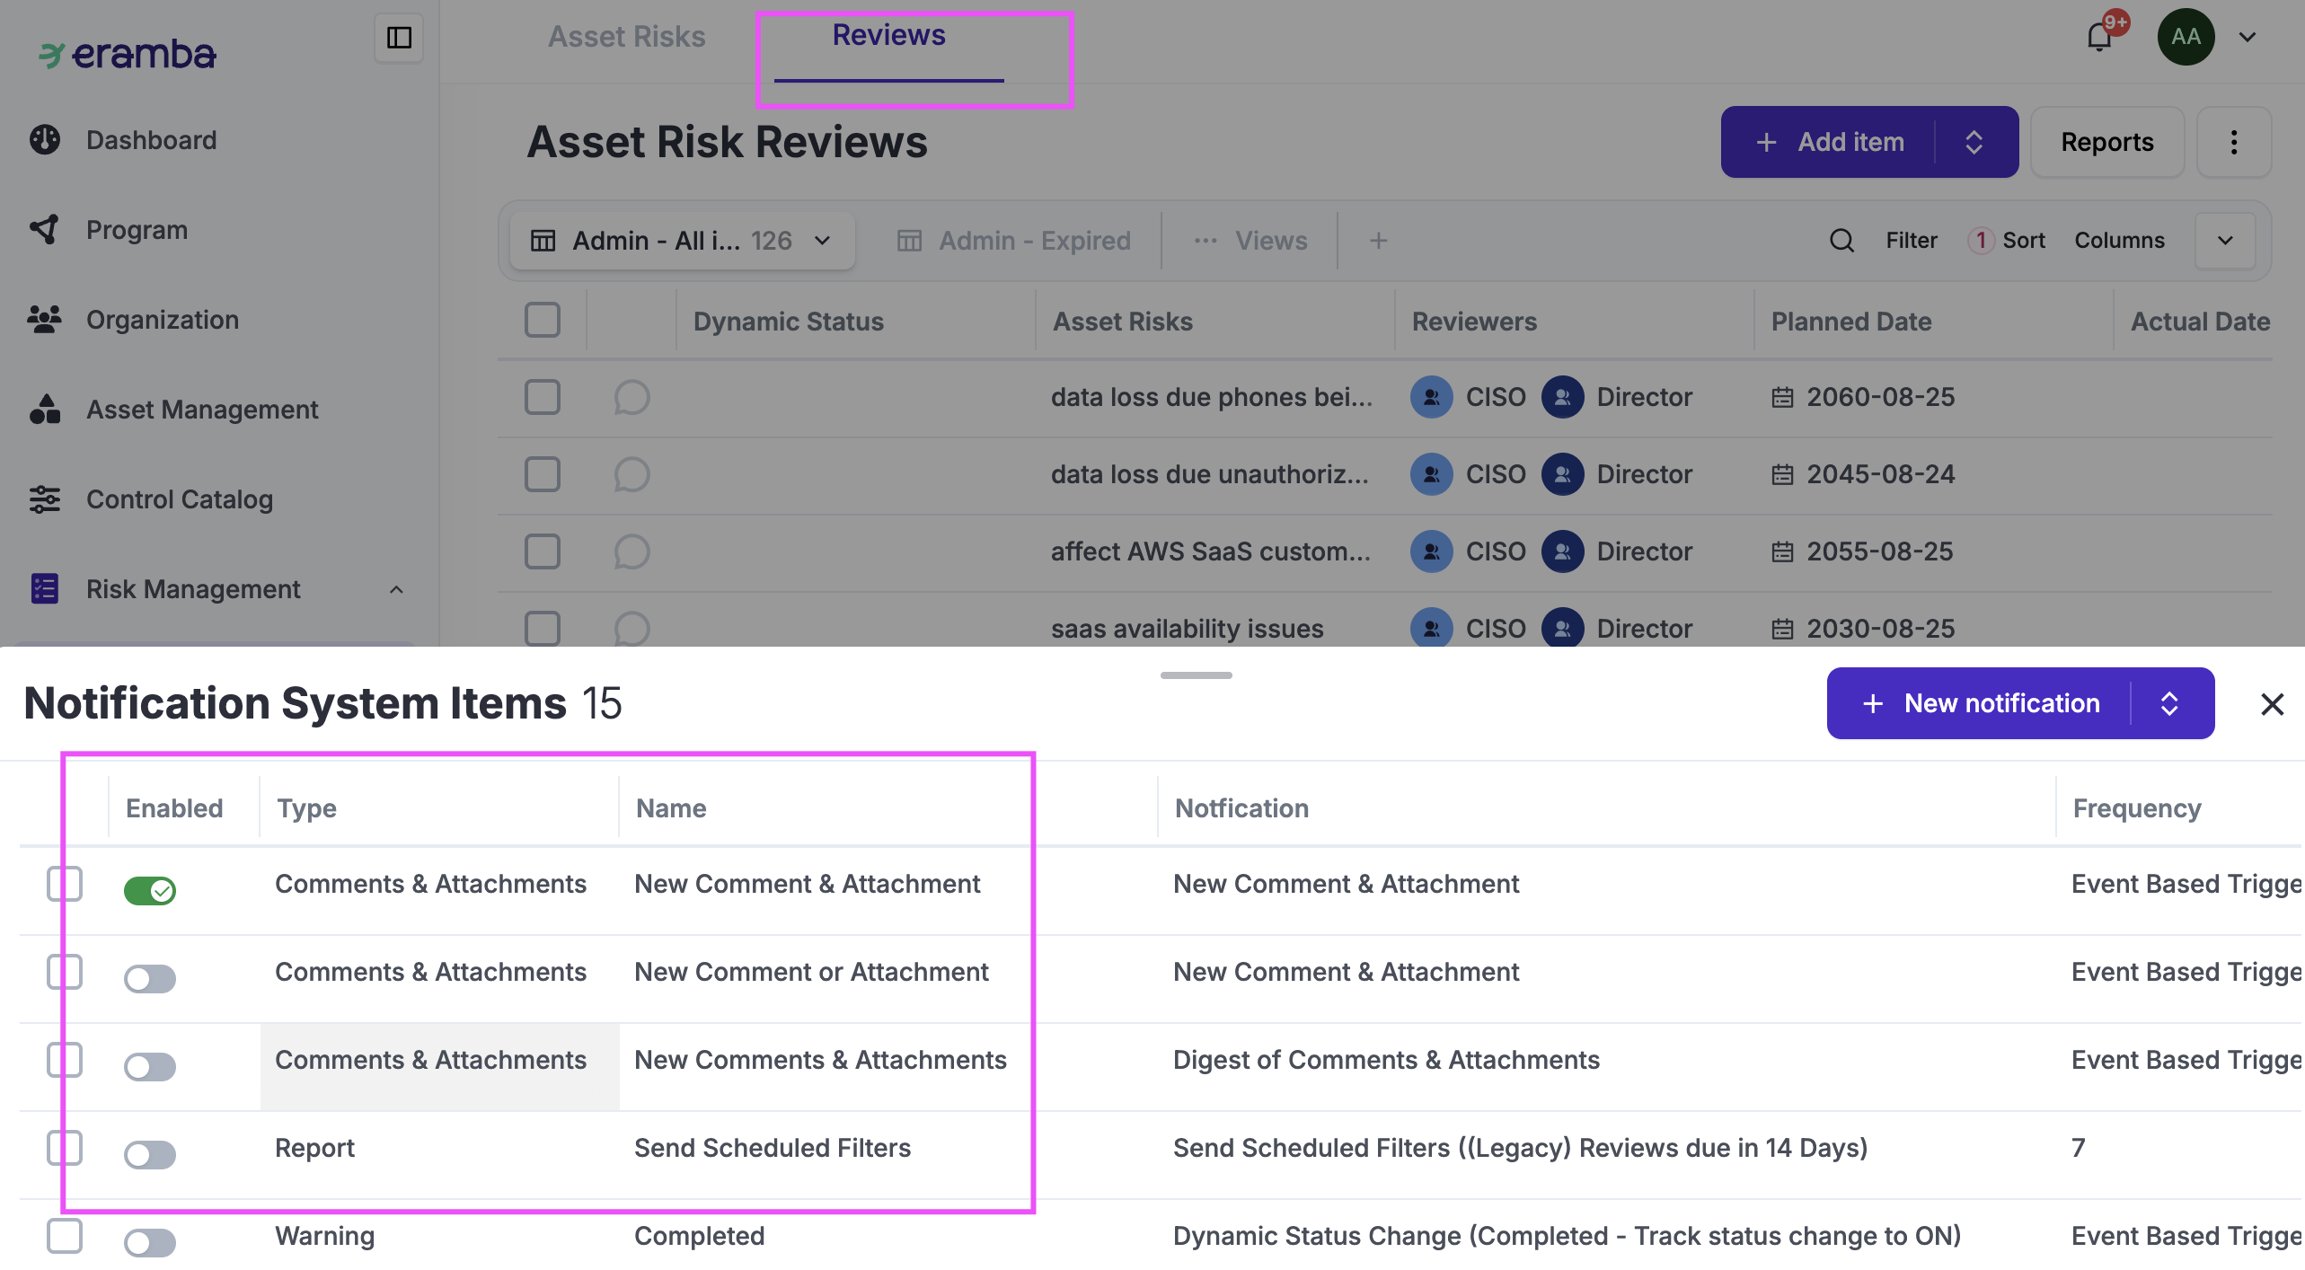Click the Reports button
The height and width of the screenshot is (1270, 2305).
tap(2106, 142)
